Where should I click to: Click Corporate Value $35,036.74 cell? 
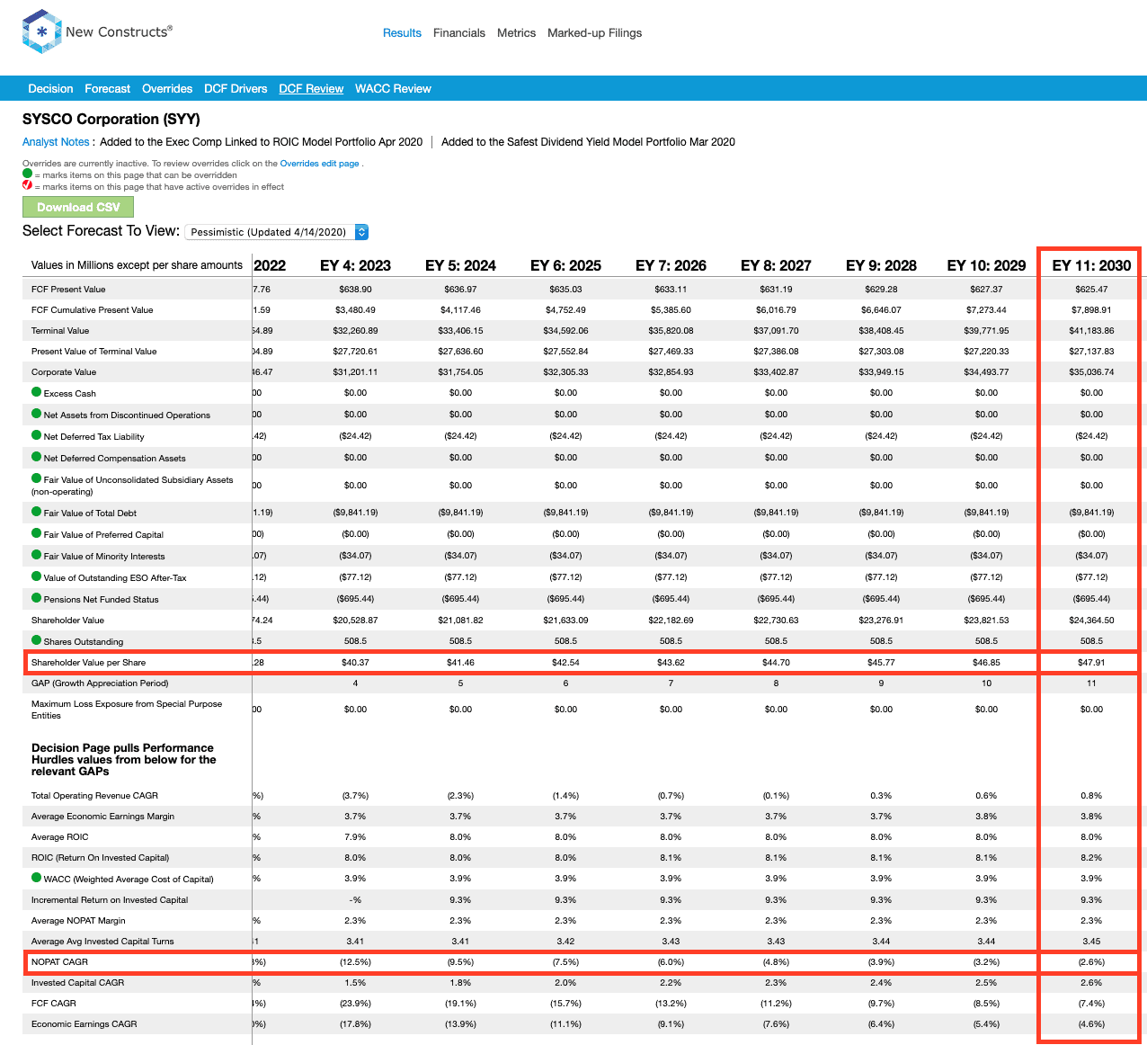1091,371
